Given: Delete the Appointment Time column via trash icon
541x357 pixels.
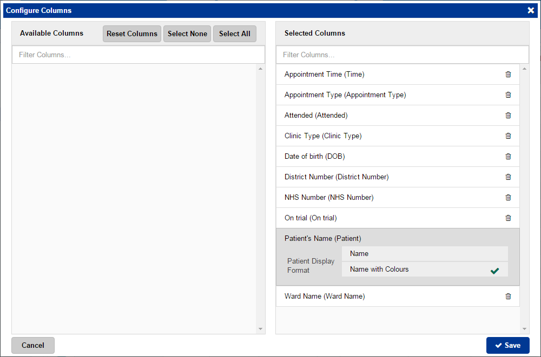Looking at the screenshot, I should pos(508,75).
